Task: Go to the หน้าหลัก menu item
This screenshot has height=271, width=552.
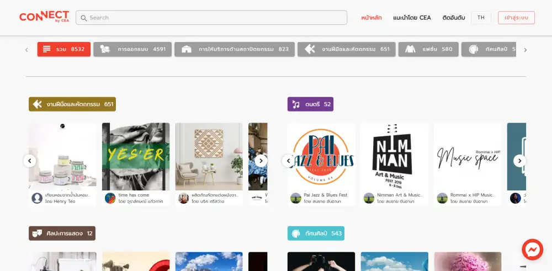Action: [371, 18]
